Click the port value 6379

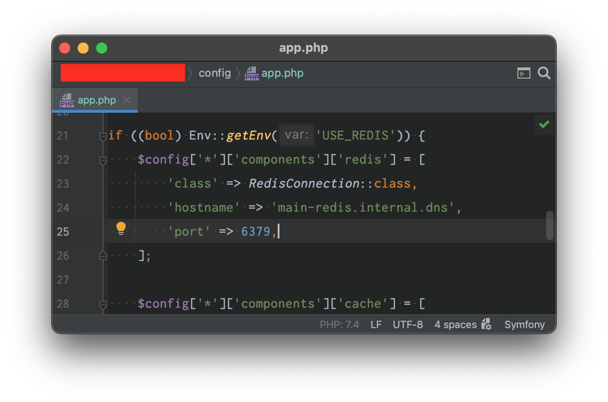click(255, 231)
